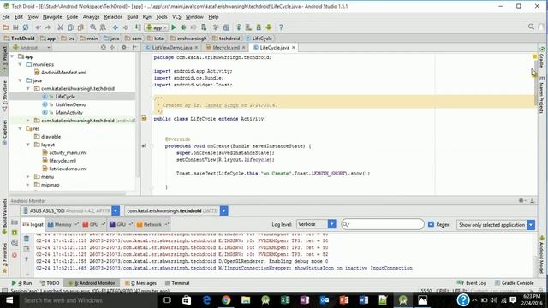The height and width of the screenshot is (308, 548).
Task: Collapse the res folder node
Action: point(21,129)
